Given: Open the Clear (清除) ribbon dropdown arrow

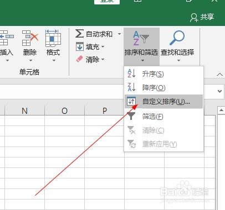Looking at the screenshot, I should (103, 59).
